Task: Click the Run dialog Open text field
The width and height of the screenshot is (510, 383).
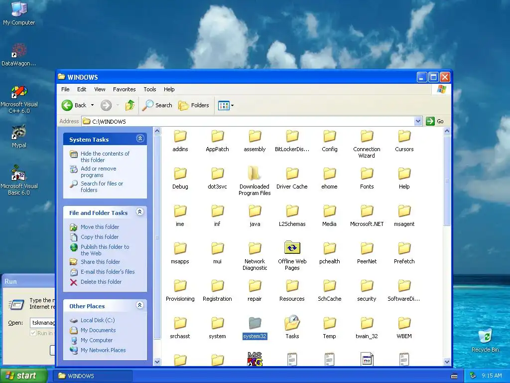Action: (43, 323)
